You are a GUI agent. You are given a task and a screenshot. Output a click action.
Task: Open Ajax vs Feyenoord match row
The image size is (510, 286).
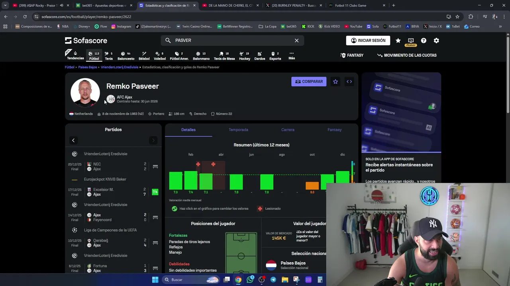(114, 217)
